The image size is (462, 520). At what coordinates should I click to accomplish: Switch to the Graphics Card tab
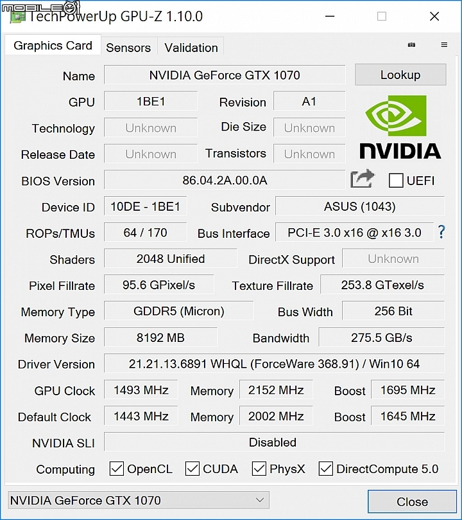pyautogui.click(x=53, y=46)
